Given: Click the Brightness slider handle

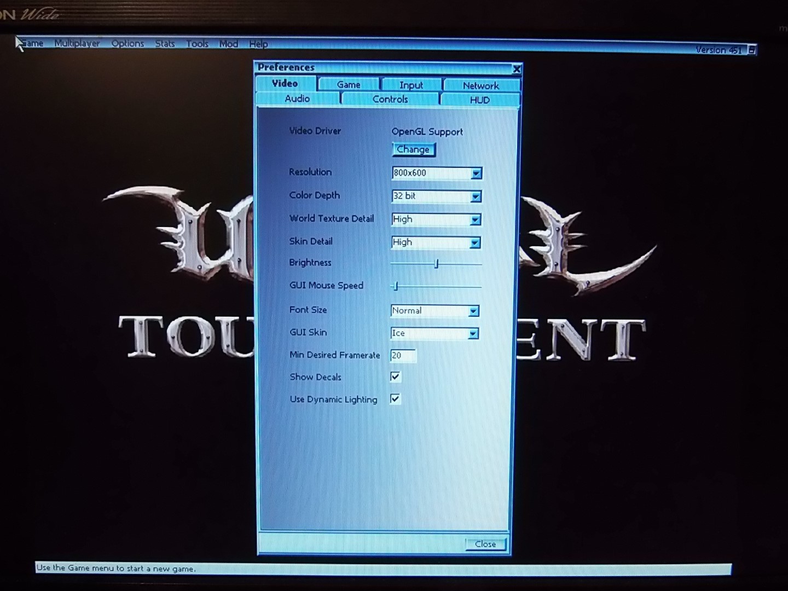Looking at the screenshot, I should (436, 264).
